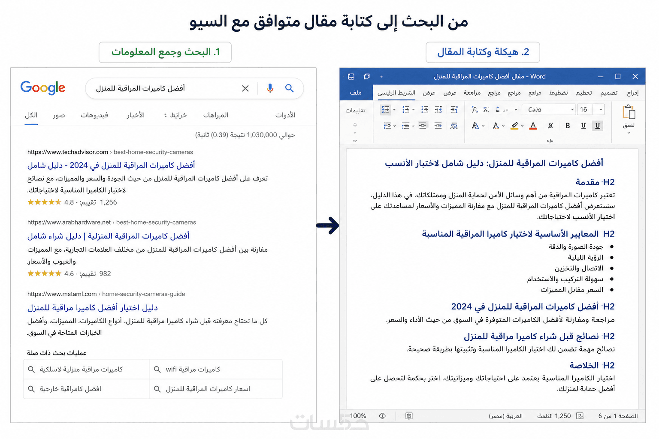The image size is (659, 439).
Task: Switch to the خرائط (Maps) tab
Action: pos(178,115)
